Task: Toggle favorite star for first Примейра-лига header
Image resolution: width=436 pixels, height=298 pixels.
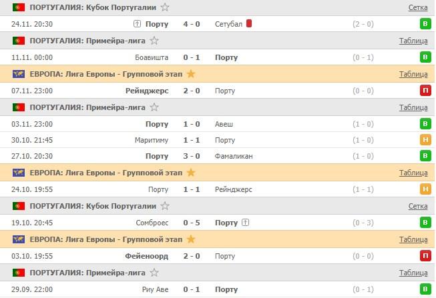Action: [x=154, y=41]
